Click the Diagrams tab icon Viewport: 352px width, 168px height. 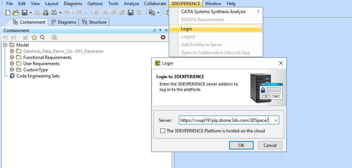[x=54, y=22]
